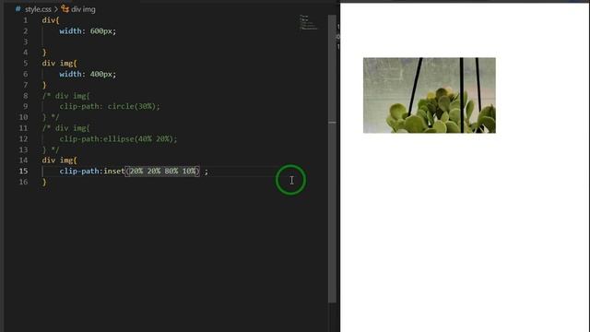Click inset values '20% 20% 80% 10%'
Screen dimensions: 590x332
coord(162,171)
